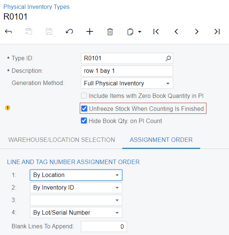Go to the next record
The image size is (229, 235).
coord(196,32)
